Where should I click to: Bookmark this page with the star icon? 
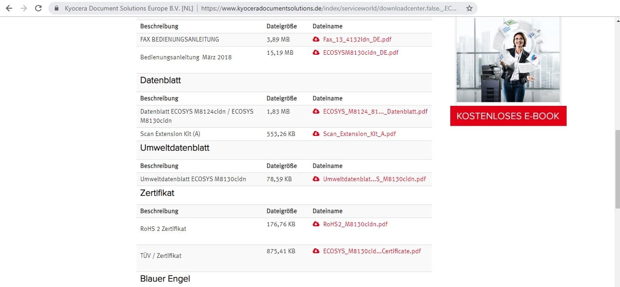pyautogui.click(x=469, y=8)
